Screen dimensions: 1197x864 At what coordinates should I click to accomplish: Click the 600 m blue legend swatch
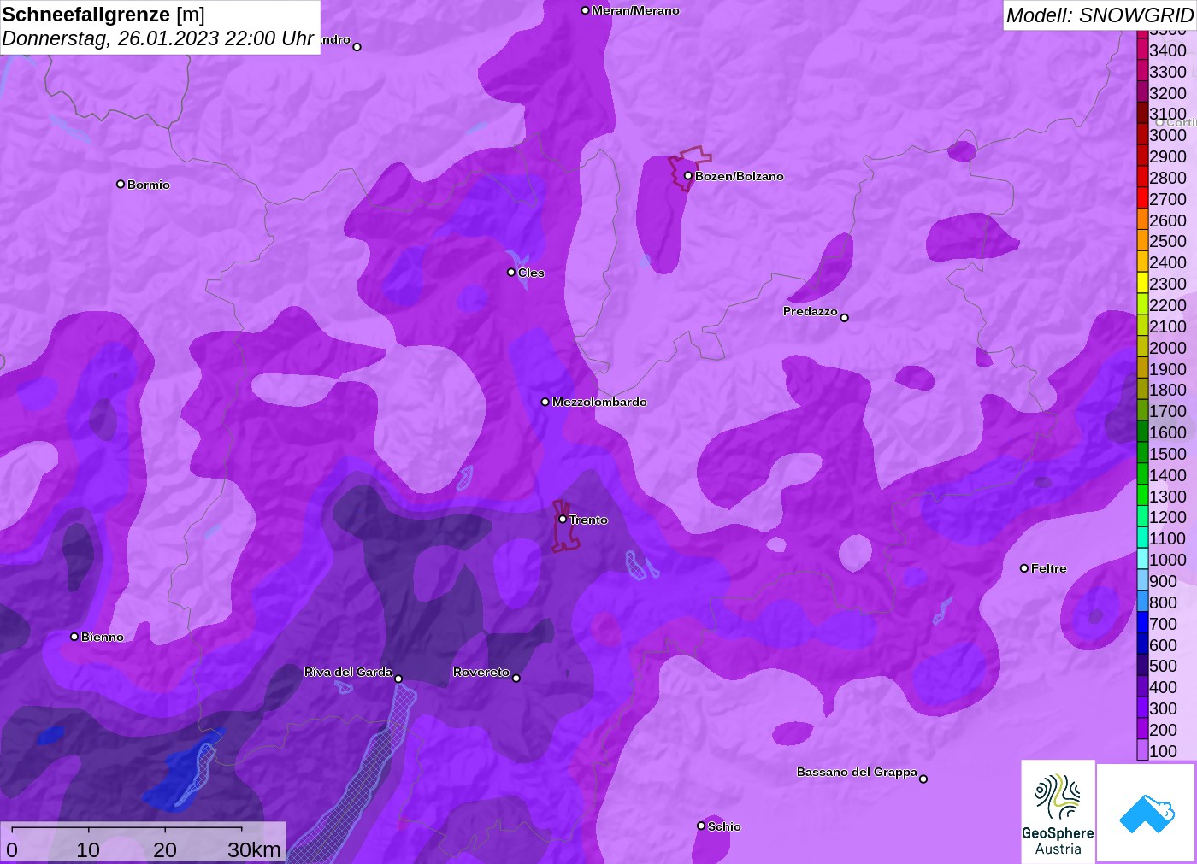pos(1142,644)
